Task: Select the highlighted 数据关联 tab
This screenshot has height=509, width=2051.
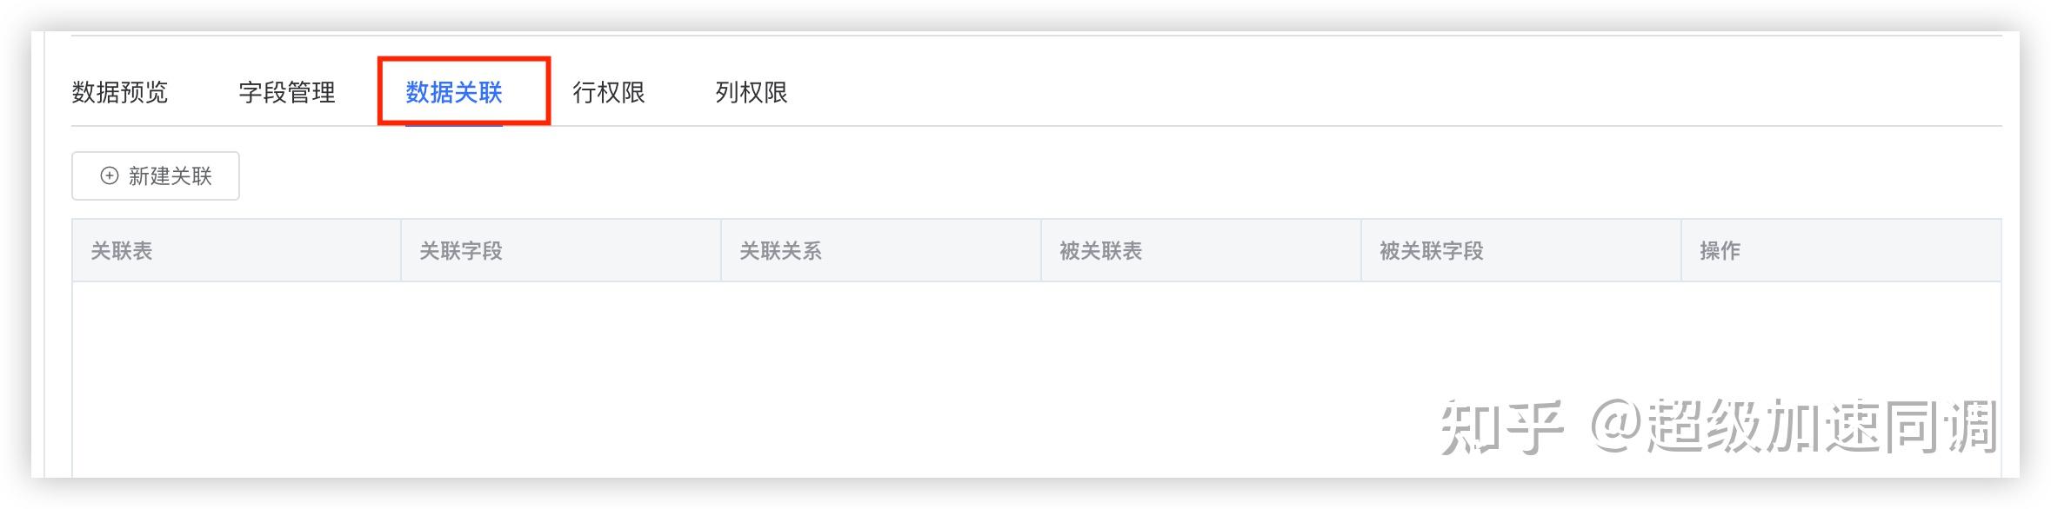Action: tap(454, 92)
